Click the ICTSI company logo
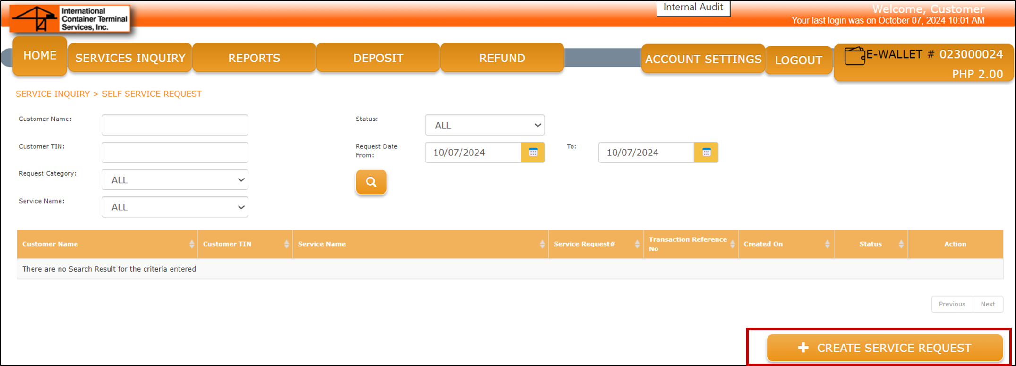This screenshot has height=366, width=1016. pyautogui.click(x=70, y=19)
